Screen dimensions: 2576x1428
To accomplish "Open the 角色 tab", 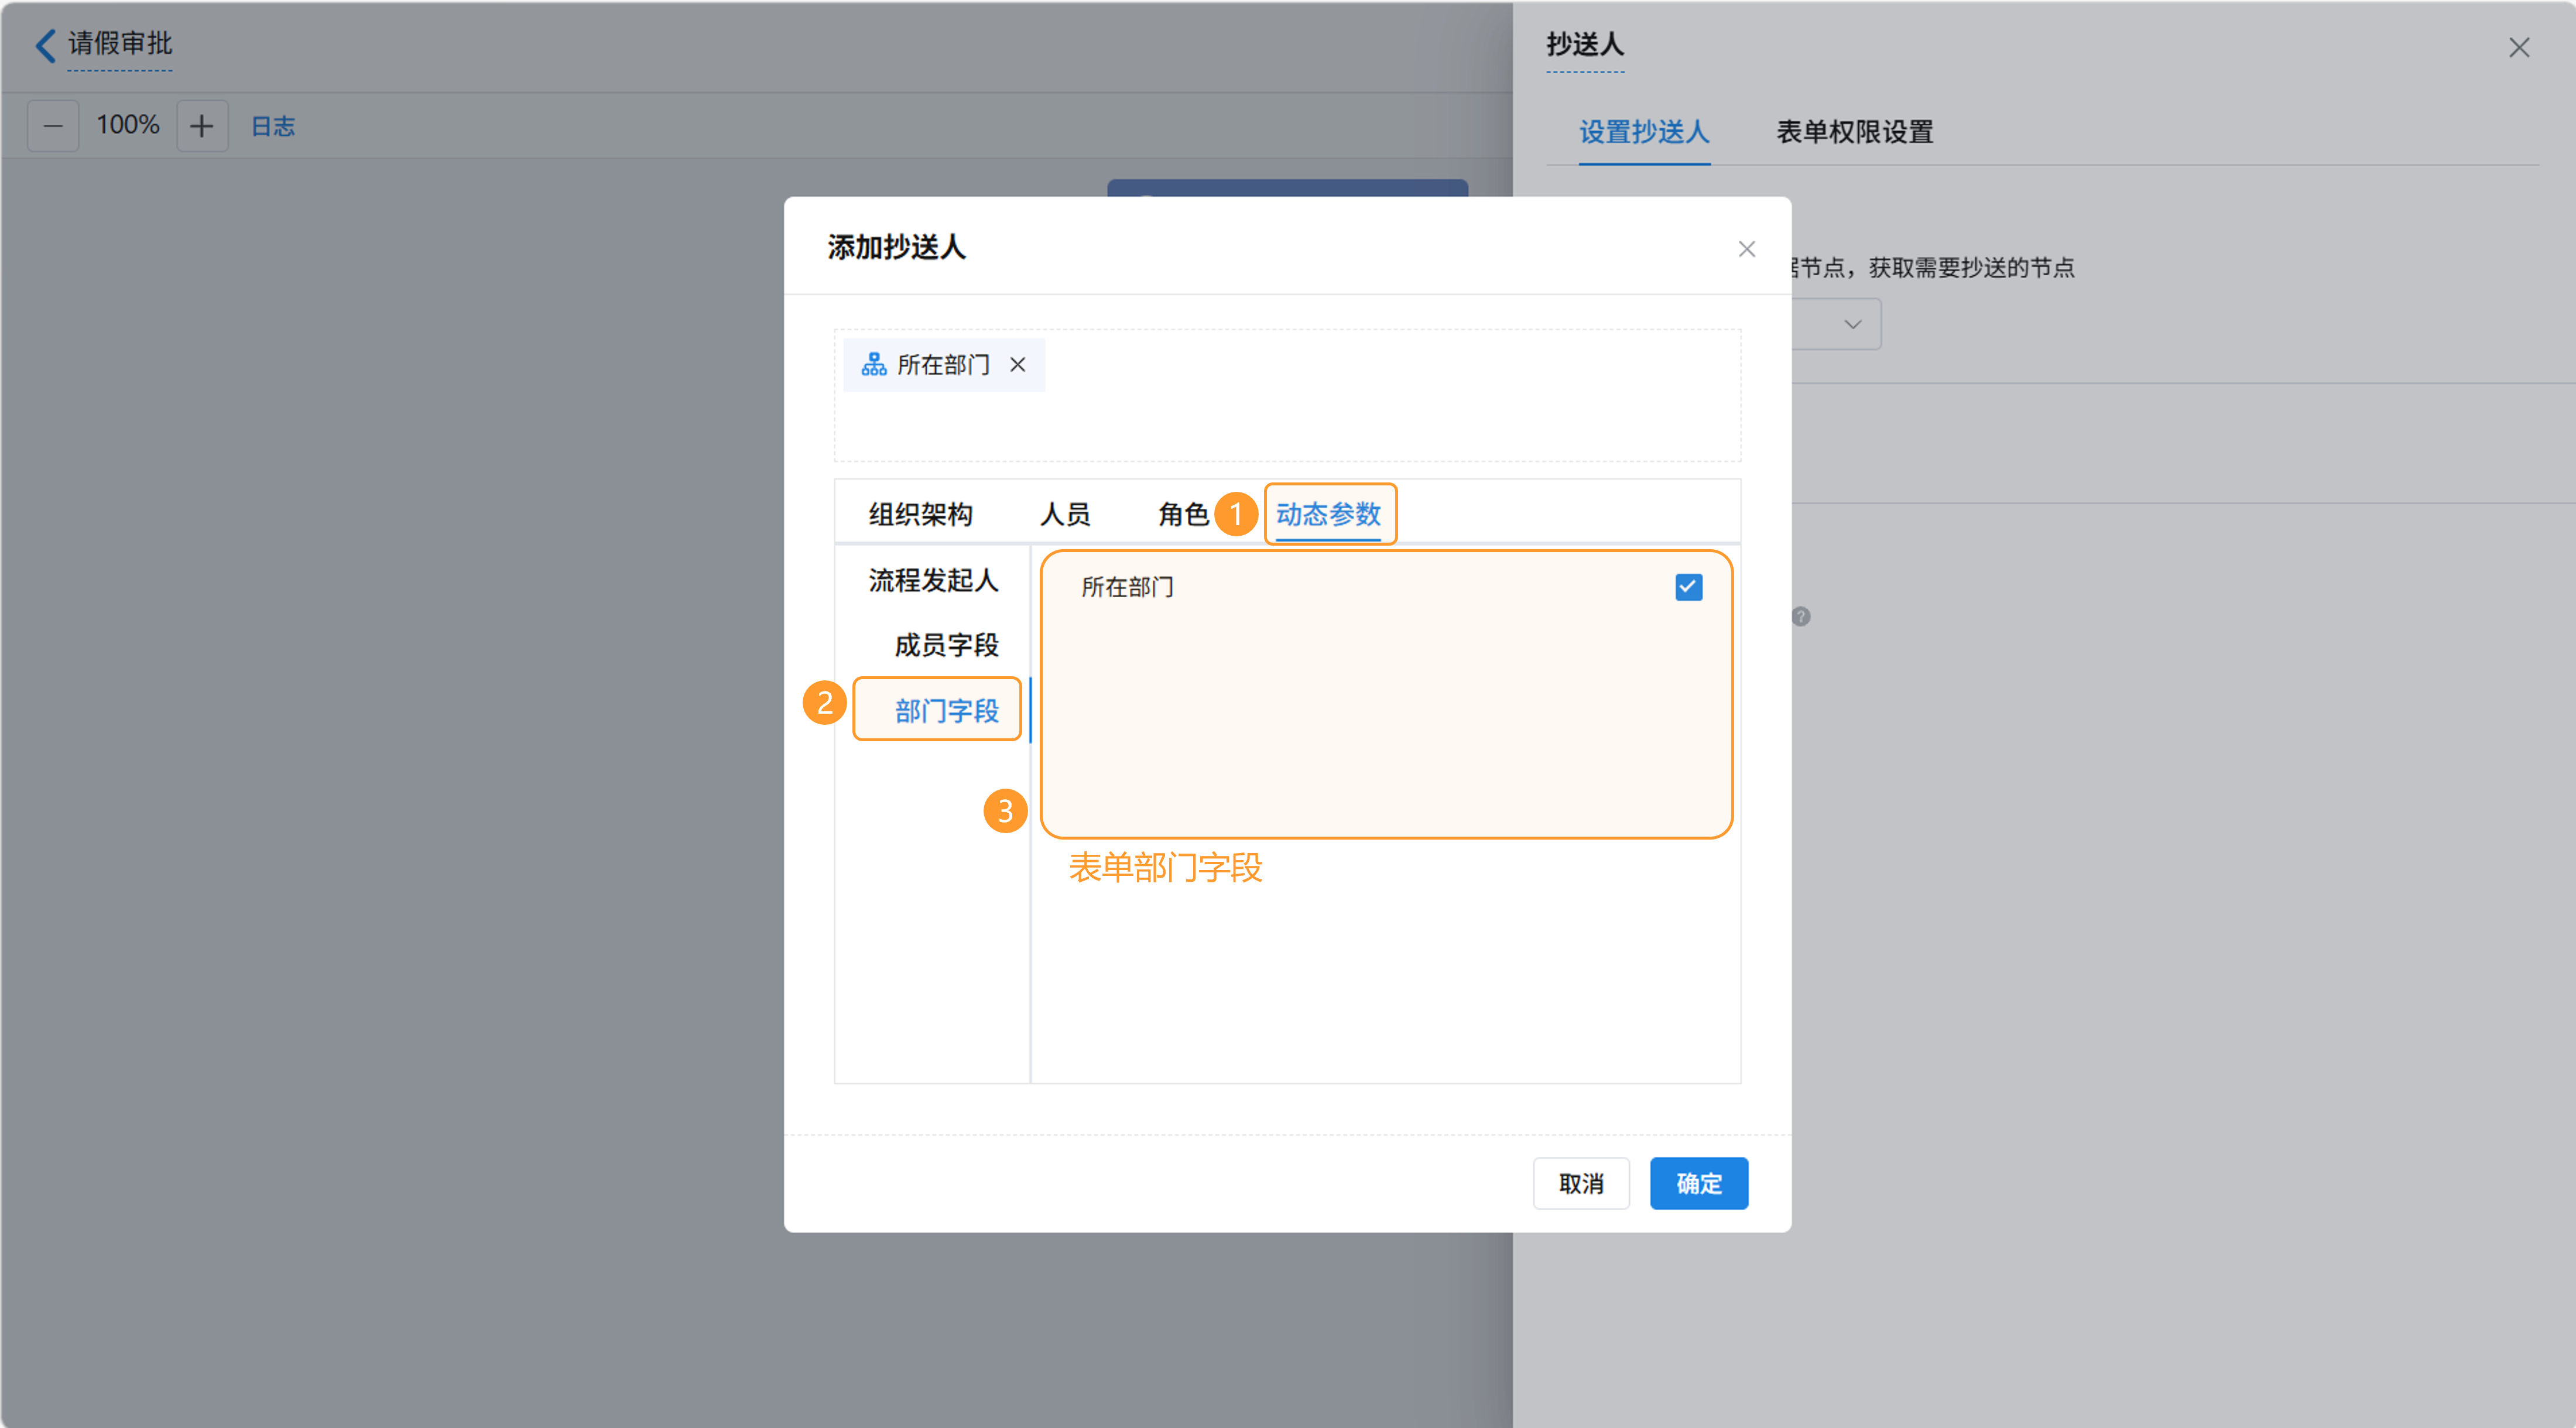I will coord(1183,514).
